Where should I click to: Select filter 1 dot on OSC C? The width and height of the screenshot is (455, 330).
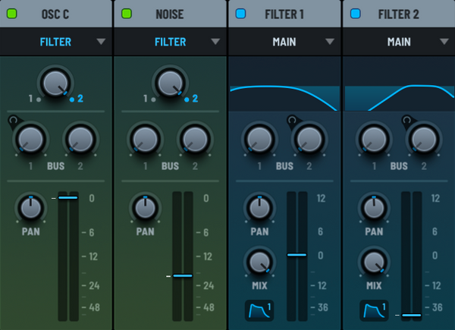point(39,99)
